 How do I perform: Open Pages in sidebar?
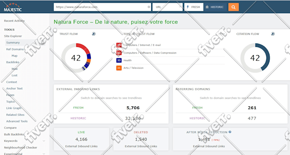10,95
